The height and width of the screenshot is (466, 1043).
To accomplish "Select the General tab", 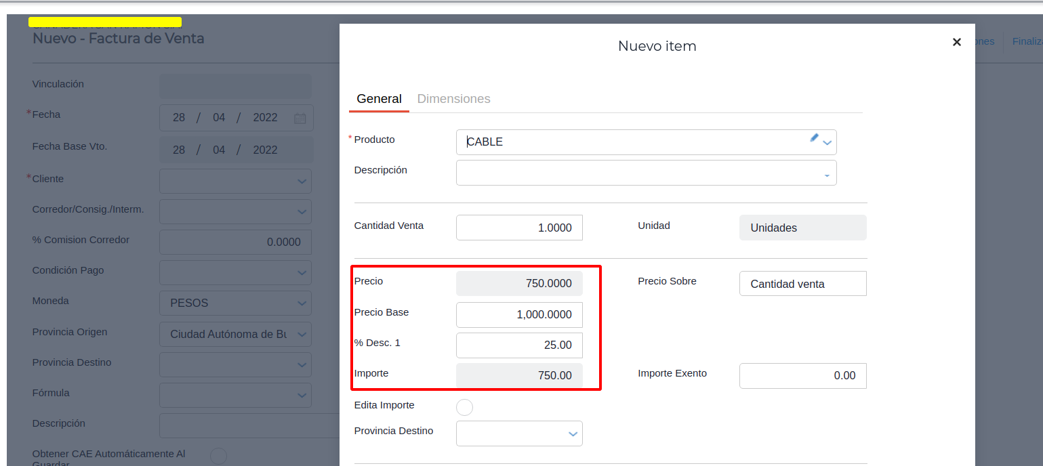I will (379, 99).
